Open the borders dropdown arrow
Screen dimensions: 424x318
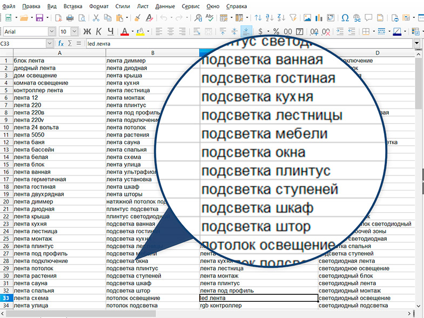point(374,32)
